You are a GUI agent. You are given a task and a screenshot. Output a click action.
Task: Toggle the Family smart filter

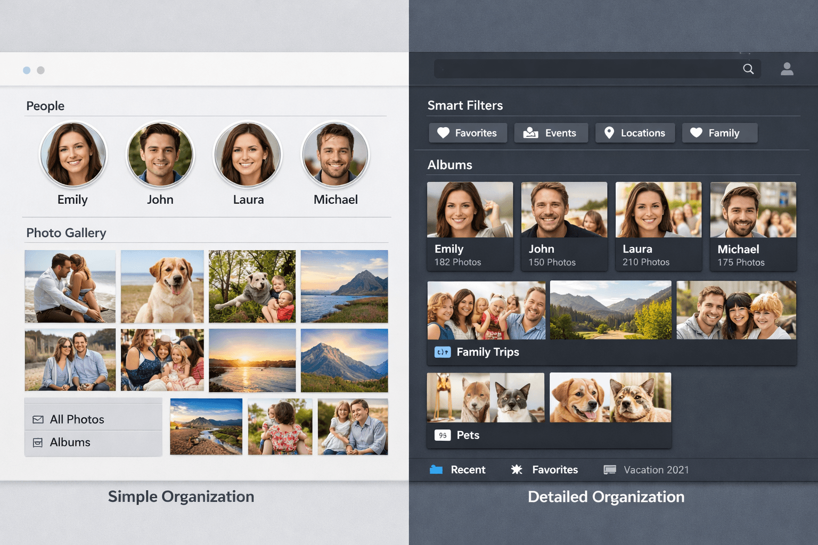pyautogui.click(x=720, y=133)
